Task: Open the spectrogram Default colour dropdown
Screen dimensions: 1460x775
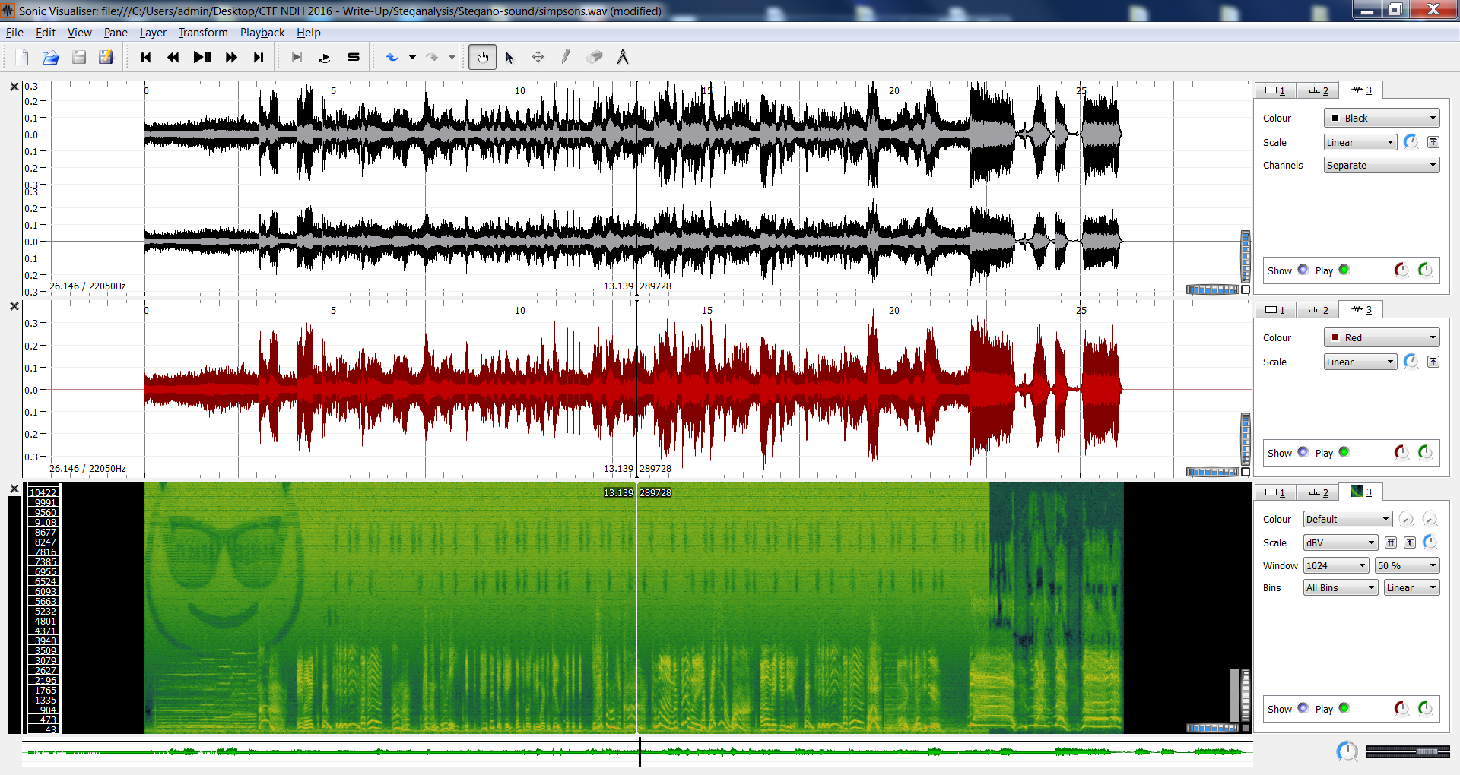Action: pyautogui.click(x=1347, y=519)
